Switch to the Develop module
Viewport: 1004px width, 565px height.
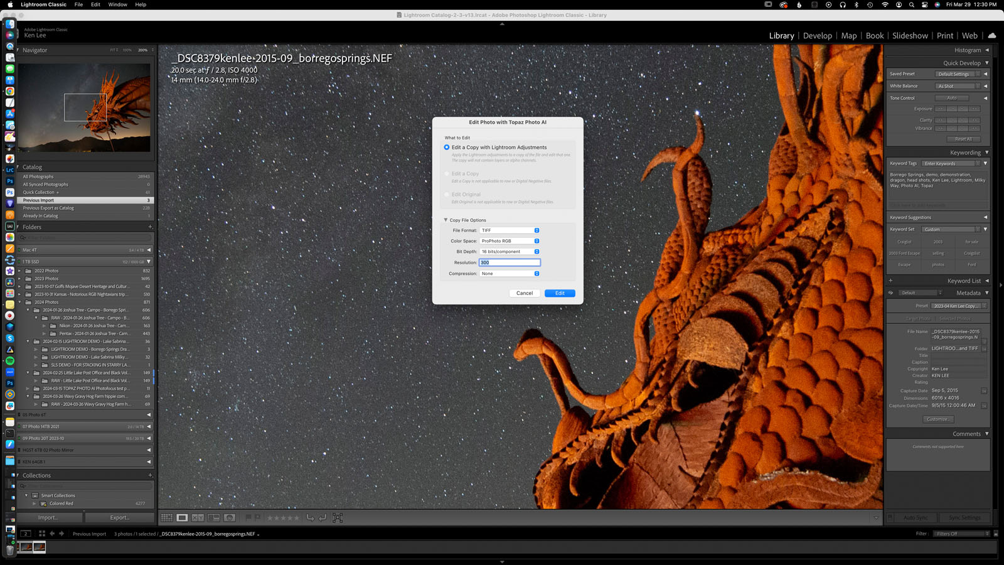pyautogui.click(x=817, y=36)
